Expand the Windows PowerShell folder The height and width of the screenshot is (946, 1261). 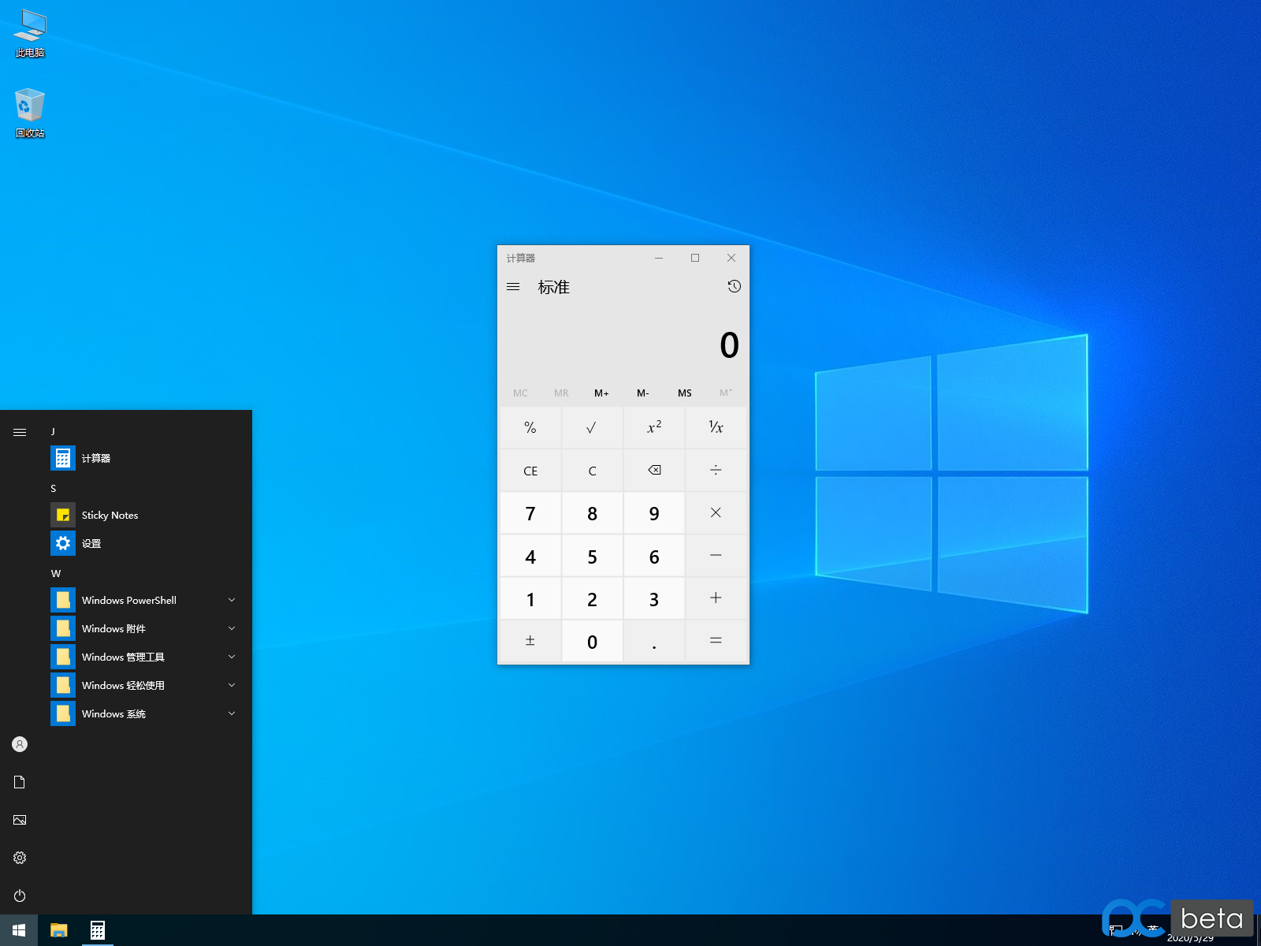(x=231, y=600)
